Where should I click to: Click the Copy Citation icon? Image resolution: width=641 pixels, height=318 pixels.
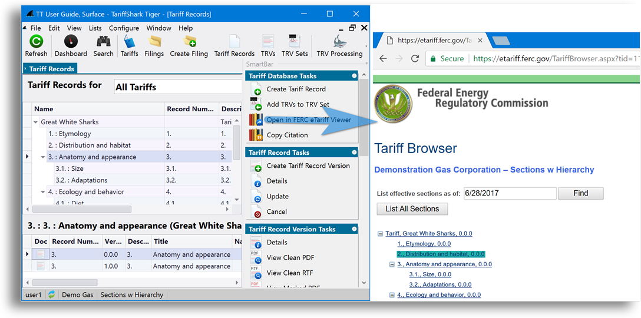(x=256, y=135)
